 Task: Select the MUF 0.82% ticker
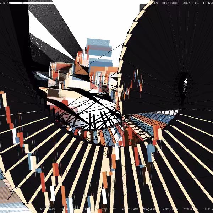(48, 209)
